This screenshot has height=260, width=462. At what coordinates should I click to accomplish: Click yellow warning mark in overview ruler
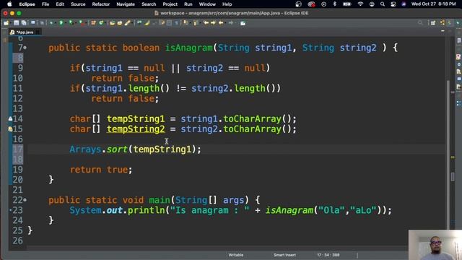453,157
